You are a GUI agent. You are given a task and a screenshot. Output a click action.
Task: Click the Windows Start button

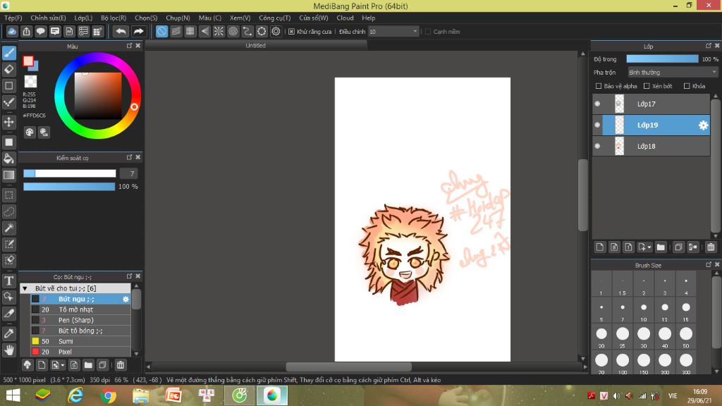tap(13, 395)
